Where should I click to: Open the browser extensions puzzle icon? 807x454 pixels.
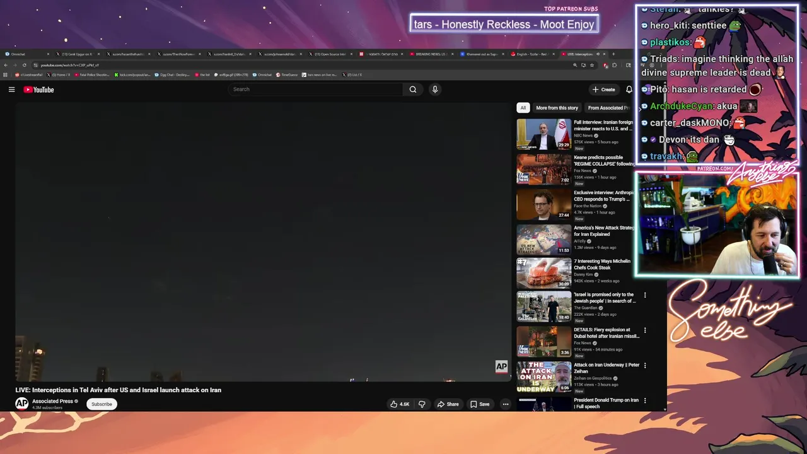click(x=614, y=65)
